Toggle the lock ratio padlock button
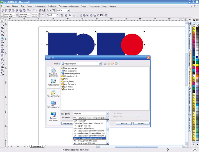The width and height of the screenshot is (199, 152). pyautogui.click(x=43, y=15)
